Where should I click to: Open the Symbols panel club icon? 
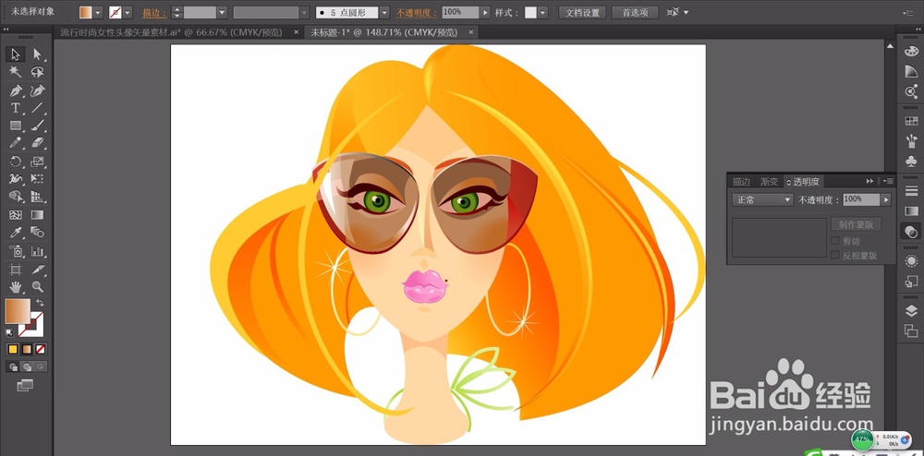911,162
